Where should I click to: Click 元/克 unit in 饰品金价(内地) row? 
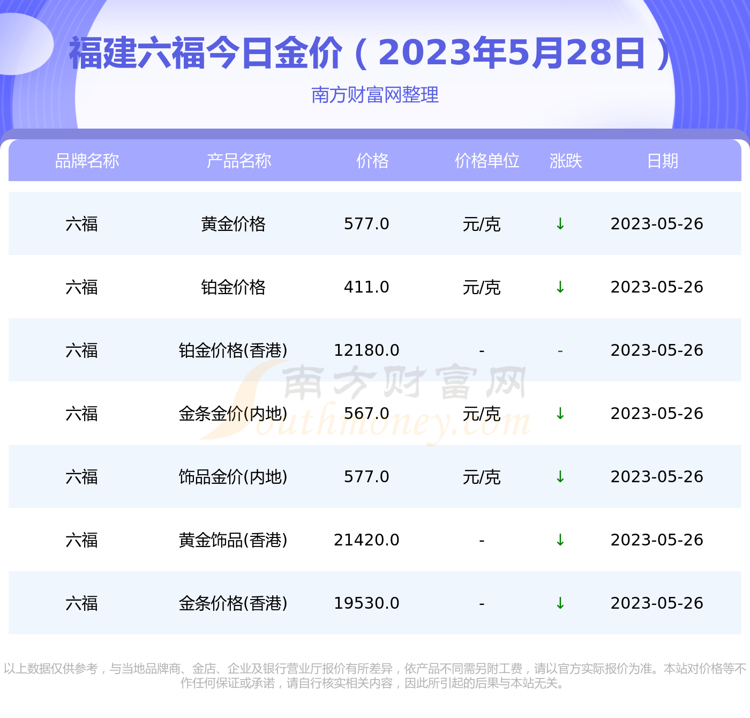[482, 477]
